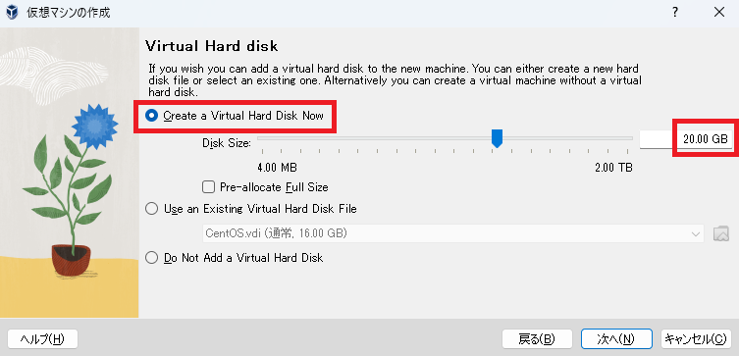This screenshot has height=356, width=739.
Task: Enable the Pre-allocate Full Size checkbox
Action: tap(208, 187)
